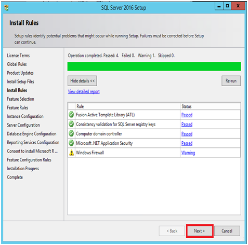Select Consent to install Microsoft R step
The height and width of the screenshot is (245, 248).
[32, 151]
